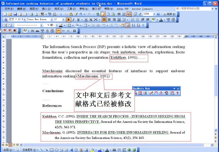
Task: Click the EndNote Web find citations magnifier
Action: 136,93
